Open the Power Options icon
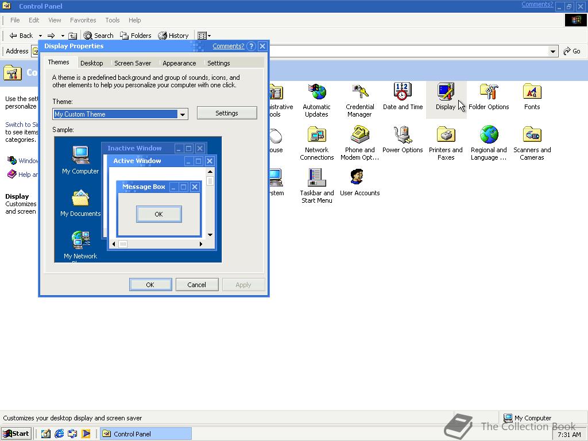Screen dimensions: 588x441 [403, 140]
